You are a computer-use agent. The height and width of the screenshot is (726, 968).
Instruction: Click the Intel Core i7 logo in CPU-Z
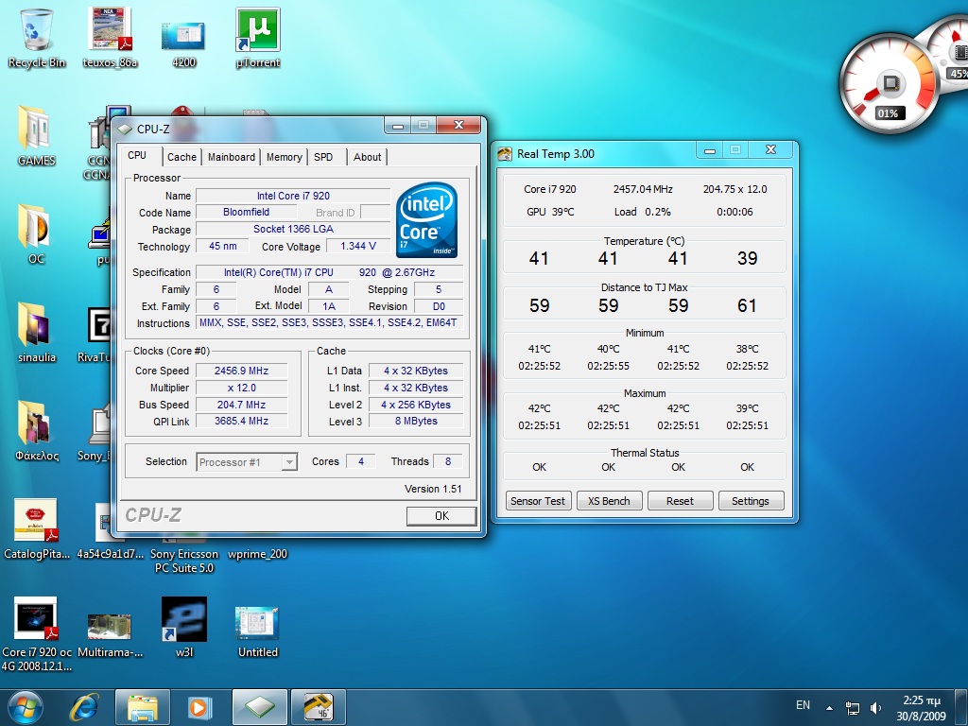(426, 219)
